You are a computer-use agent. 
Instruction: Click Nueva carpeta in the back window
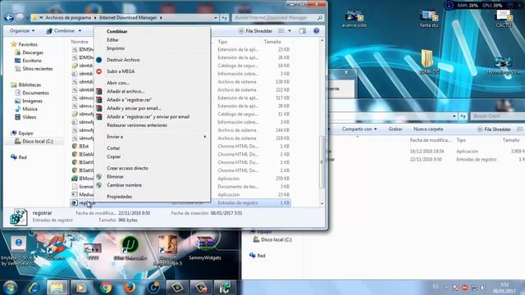(x=428, y=129)
